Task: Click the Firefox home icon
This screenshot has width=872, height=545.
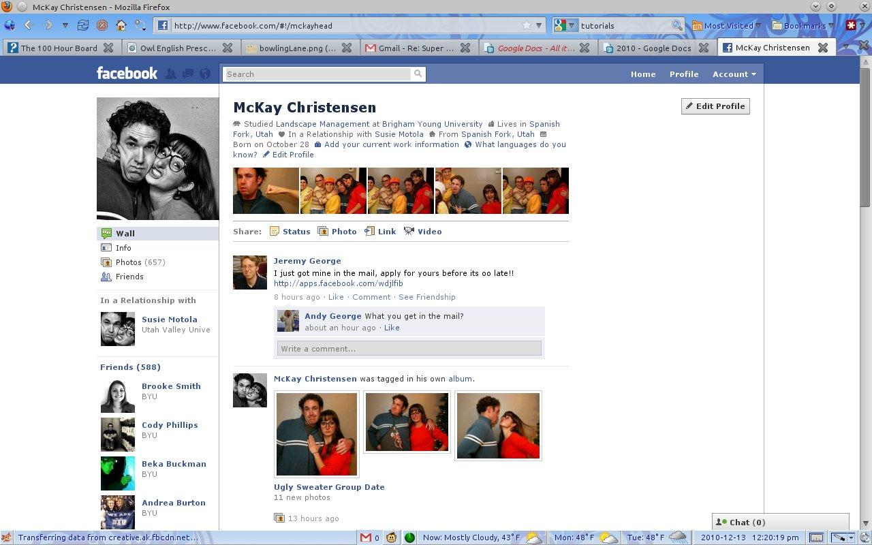Action: [x=121, y=25]
